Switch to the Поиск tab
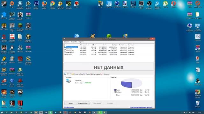The image size is (204, 114). click(x=87, y=74)
